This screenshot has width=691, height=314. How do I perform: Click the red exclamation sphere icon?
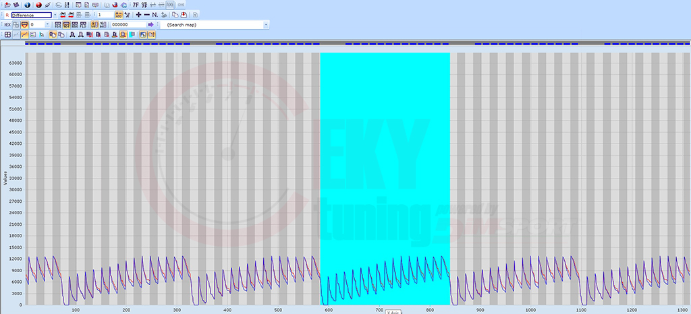(x=38, y=5)
